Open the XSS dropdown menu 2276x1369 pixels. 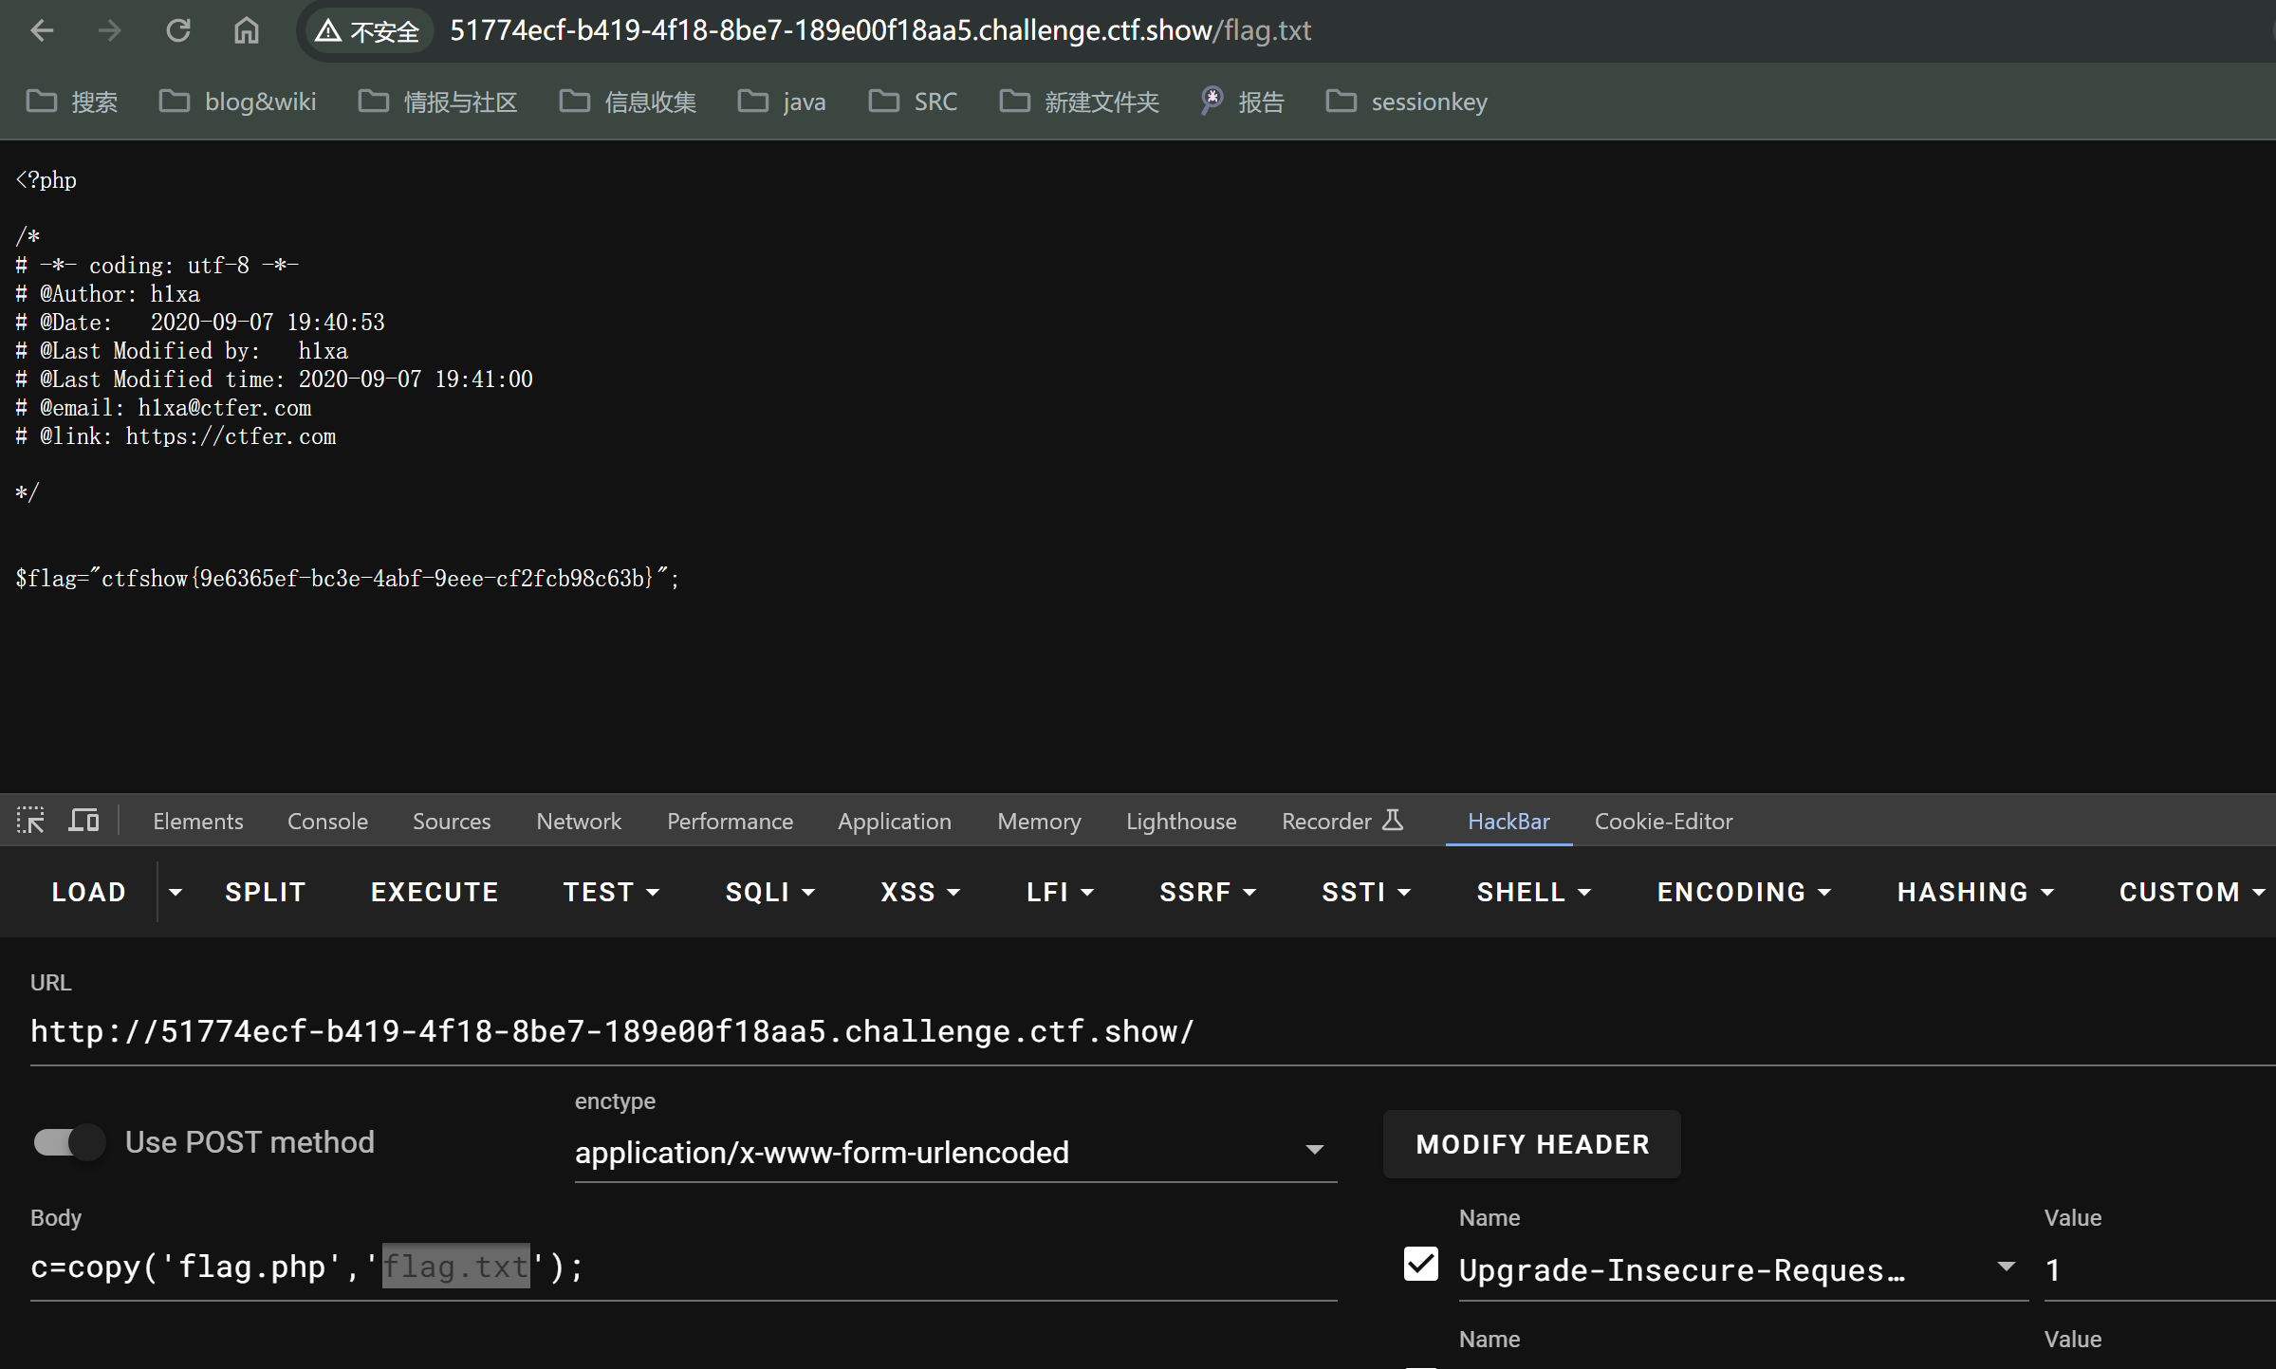[920, 892]
